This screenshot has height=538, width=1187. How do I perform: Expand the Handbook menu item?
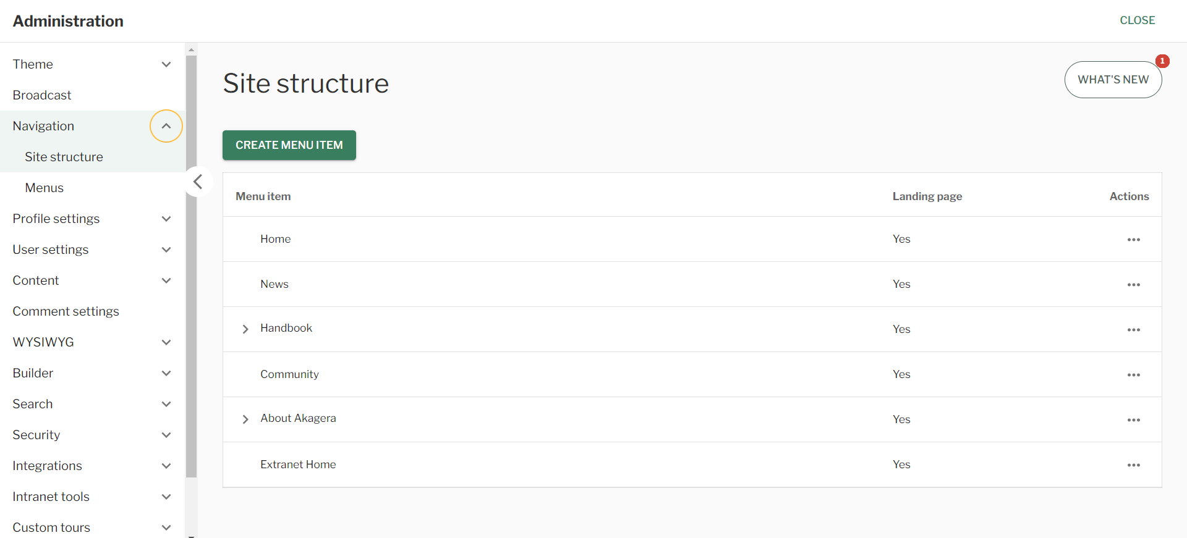(x=245, y=329)
